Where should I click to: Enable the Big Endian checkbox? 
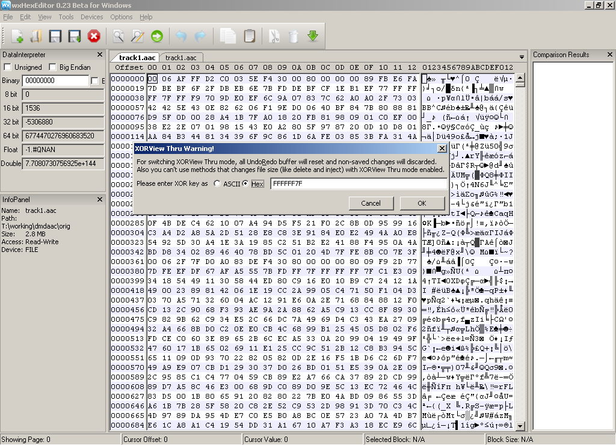pyautogui.click(x=53, y=67)
